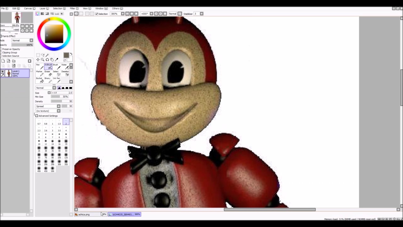Expand the Paints Effect section
The height and width of the screenshot is (227, 403).
(x=1, y=36)
